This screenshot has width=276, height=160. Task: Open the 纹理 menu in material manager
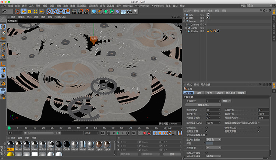(x=34, y=138)
